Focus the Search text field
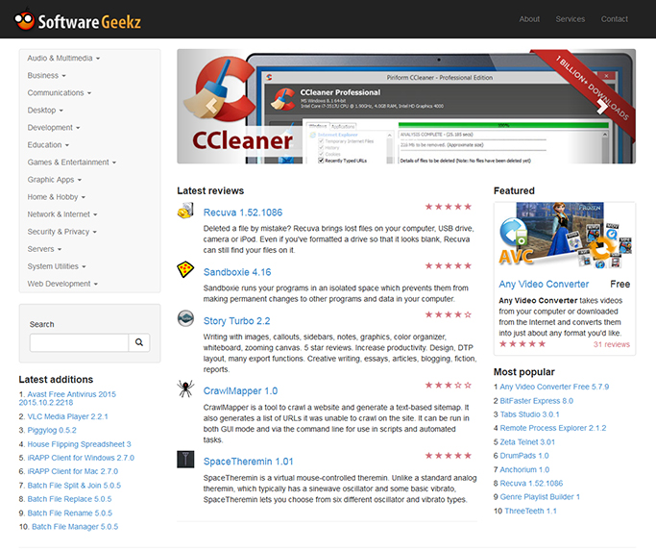This screenshot has width=656, height=551. (x=79, y=342)
